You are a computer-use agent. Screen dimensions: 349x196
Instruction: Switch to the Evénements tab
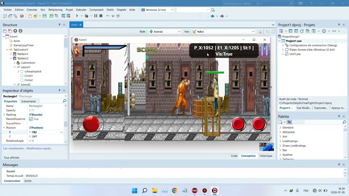click(29, 101)
